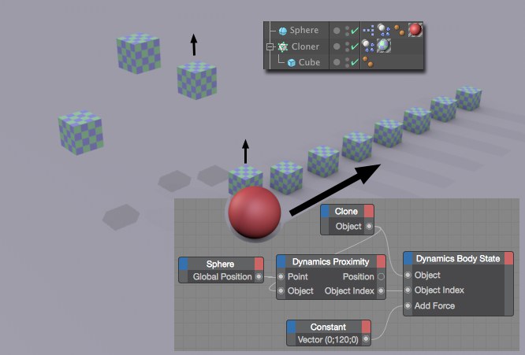
Task: Open the red outputs menu on Clone node
Action: pos(369,211)
